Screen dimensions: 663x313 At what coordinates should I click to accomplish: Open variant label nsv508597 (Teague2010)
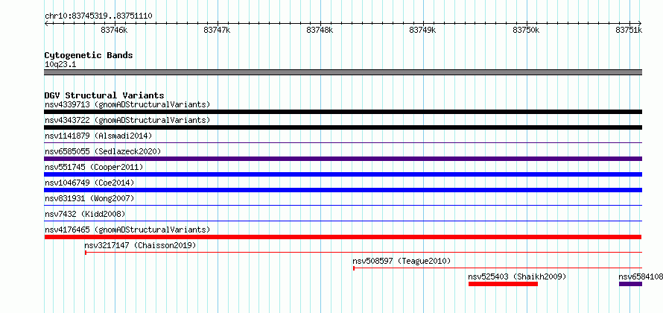(x=402, y=261)
